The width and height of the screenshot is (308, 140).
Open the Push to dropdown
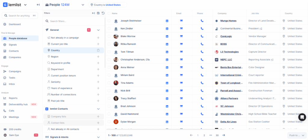tap(297, 135)
